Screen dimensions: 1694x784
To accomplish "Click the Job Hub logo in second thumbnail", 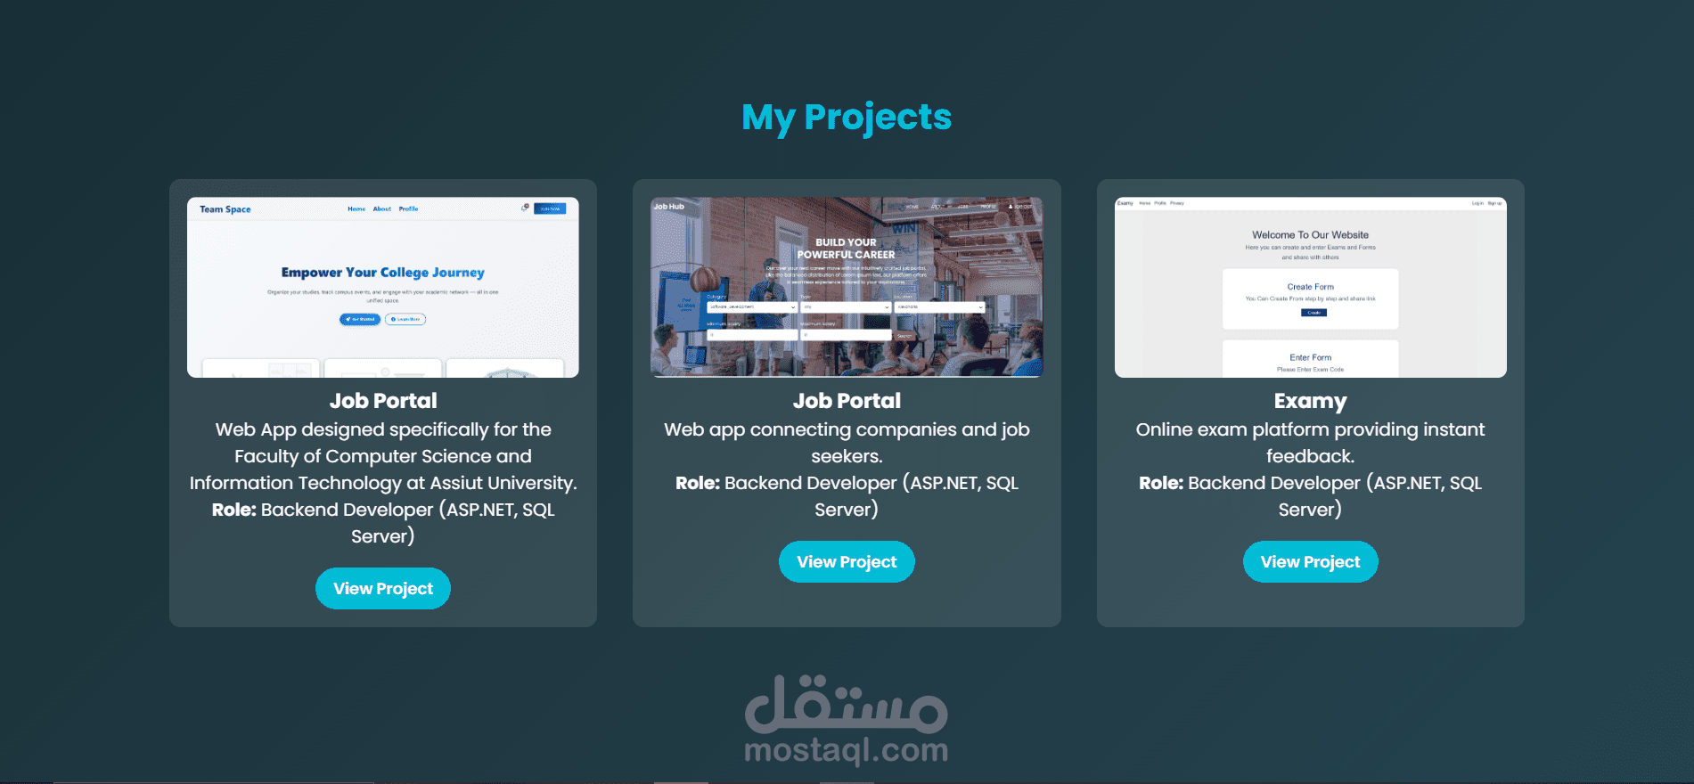I will pyautogui.click(x=669, y=207).
